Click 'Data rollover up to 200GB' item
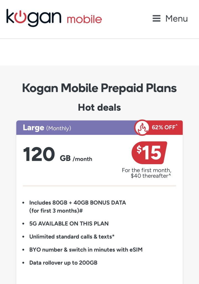Viewport: 199px width, 284px height. coord(63,263)
